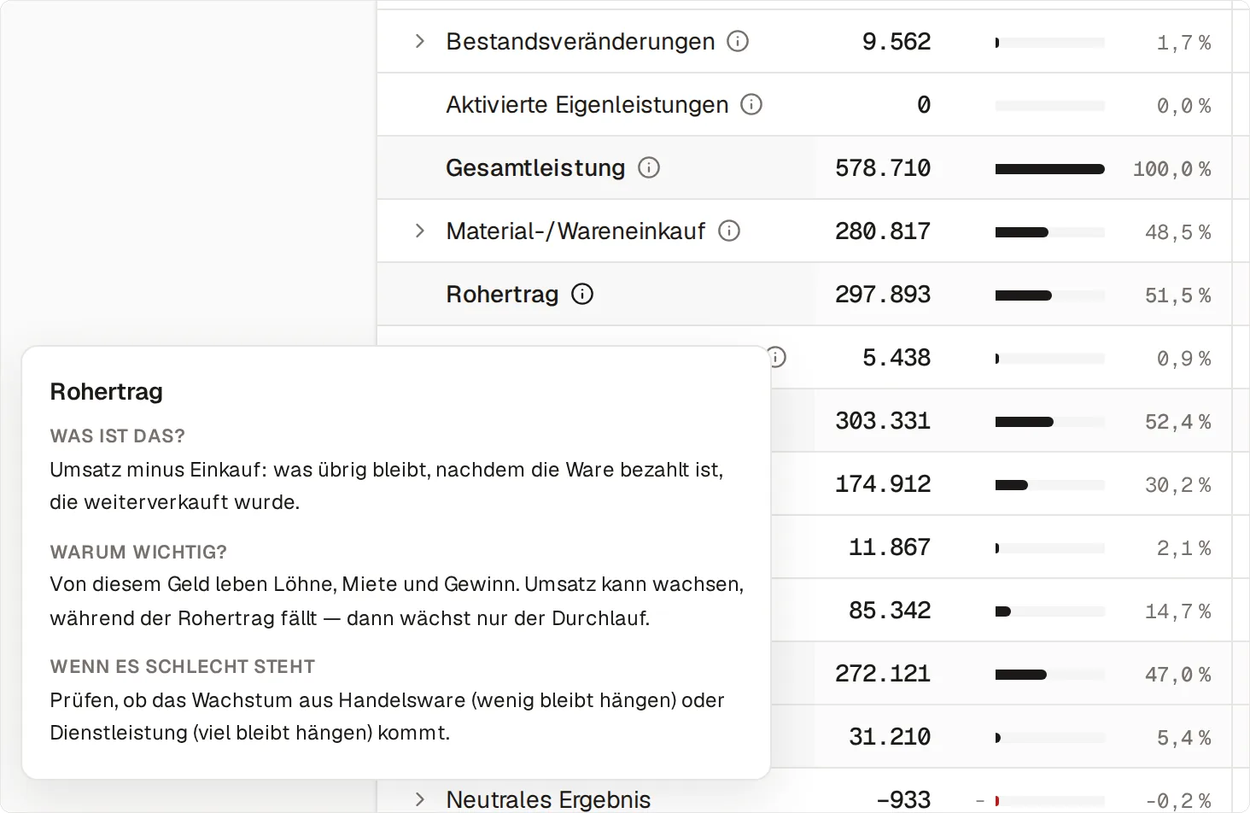Click the amount 9.562
Viewport: 1250px width, 813px height.
897,41
